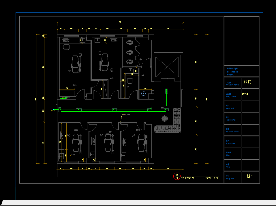Select the yellow drawing number text in the title block
This screenshot has height=206, width=276.
[x=250, y=177]
